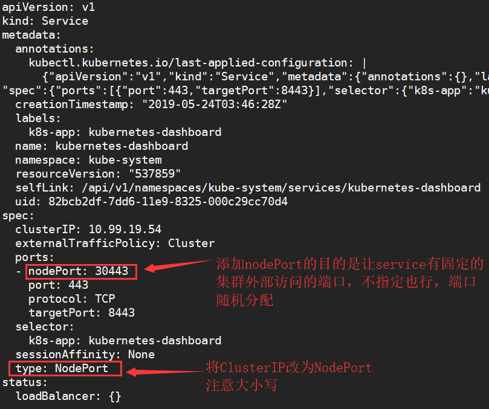489x409 pixels.
Task: Click the kind: Service line
Action: pos(45,21)
